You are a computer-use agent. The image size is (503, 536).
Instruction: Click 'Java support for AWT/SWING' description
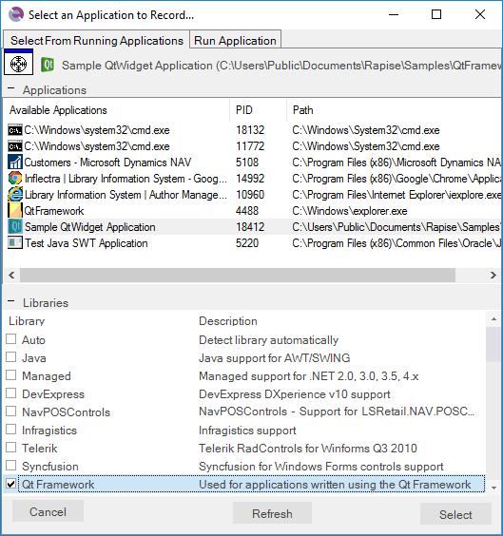point(274,358)
